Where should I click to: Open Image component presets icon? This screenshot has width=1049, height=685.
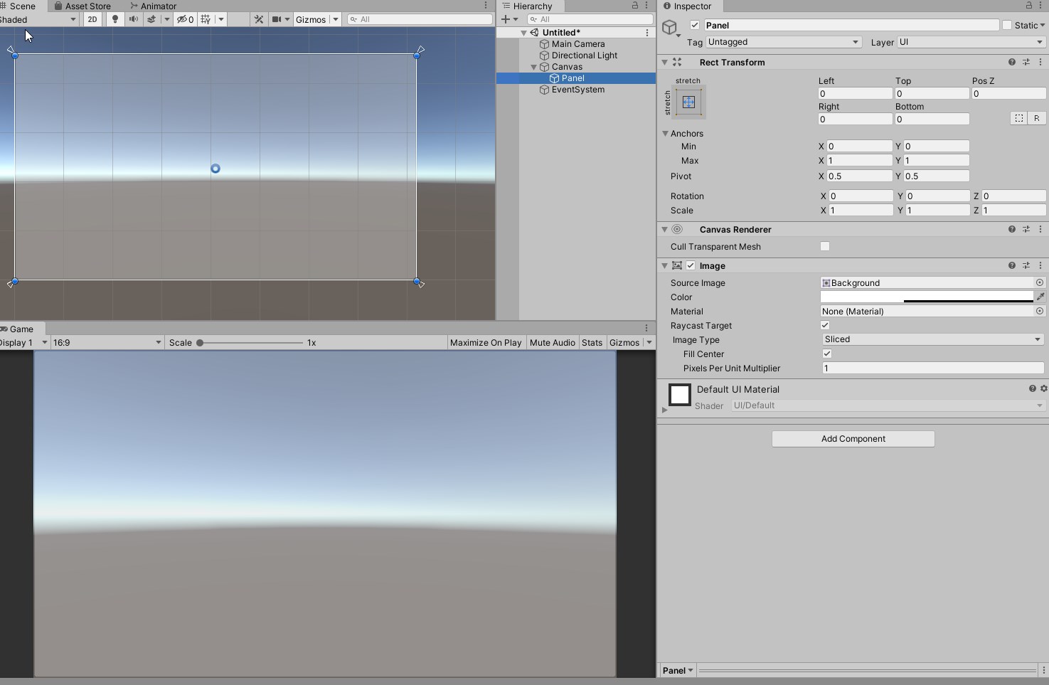click(x=1026, y=265)
